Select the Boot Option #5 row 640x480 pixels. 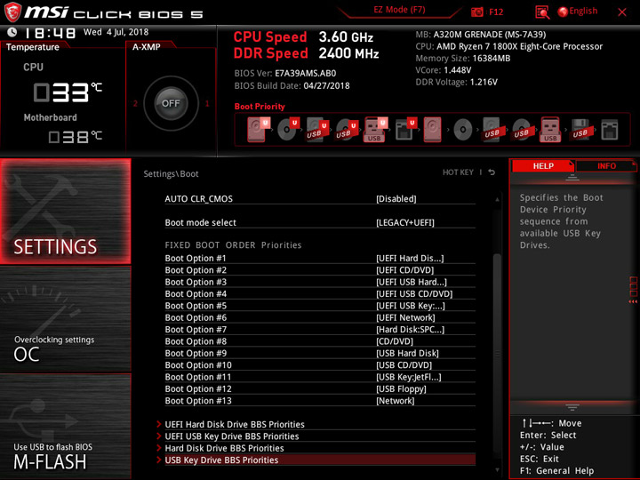(x=320, y=305)
